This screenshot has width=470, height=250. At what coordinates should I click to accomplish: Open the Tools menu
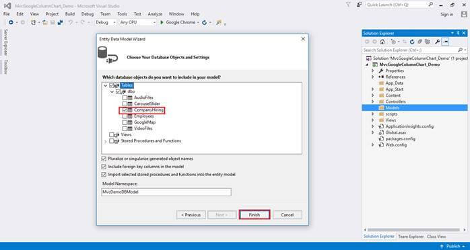point(122,14)
